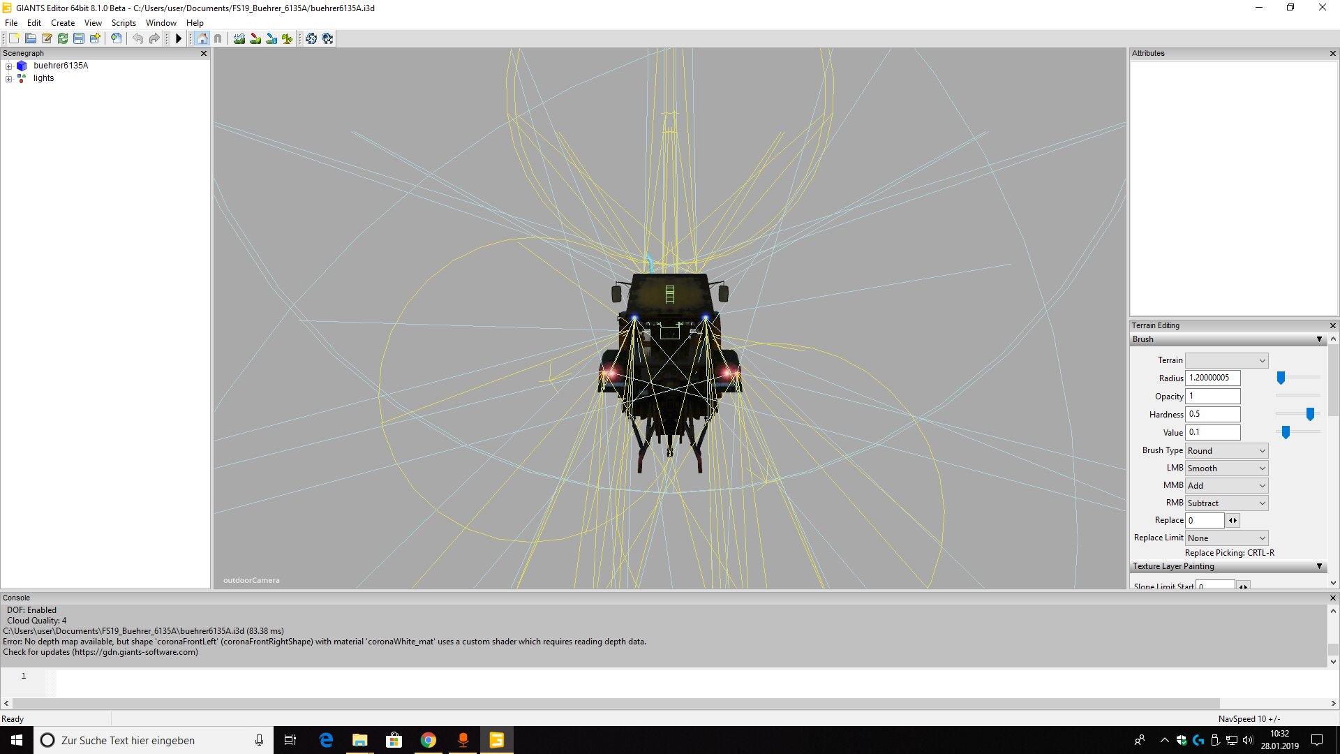Click the New scene icon
Screen dimensions: 1340x754
coord(14,38)
